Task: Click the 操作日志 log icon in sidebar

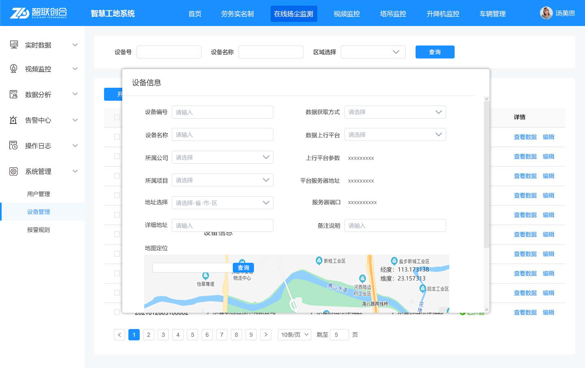Action: (x=14, y=145)
